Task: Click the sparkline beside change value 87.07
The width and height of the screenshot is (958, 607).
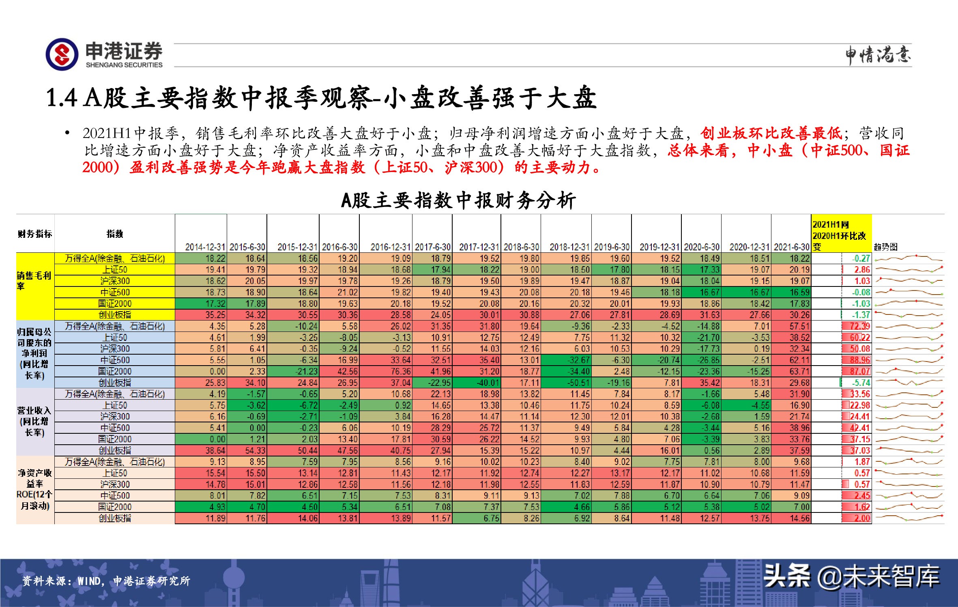Action: 909,371
